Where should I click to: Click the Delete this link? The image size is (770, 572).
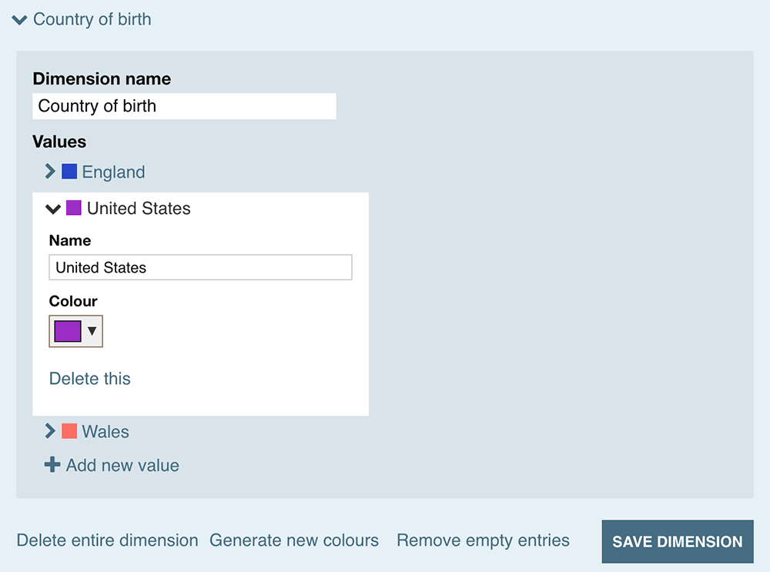pyautogui.click(x=89, y=379)
